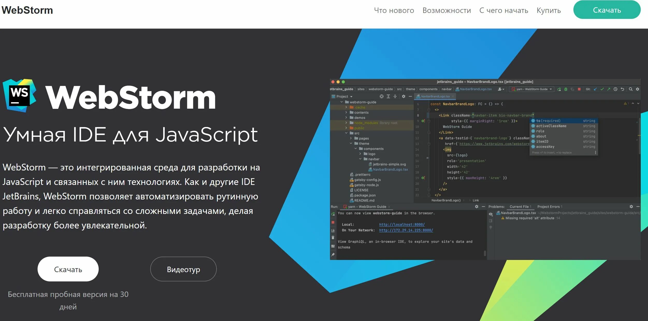This screenshot has height=321, width=648.
Task: Open IDE settings gear in top toolbar
Action: (x=637, y=89)
